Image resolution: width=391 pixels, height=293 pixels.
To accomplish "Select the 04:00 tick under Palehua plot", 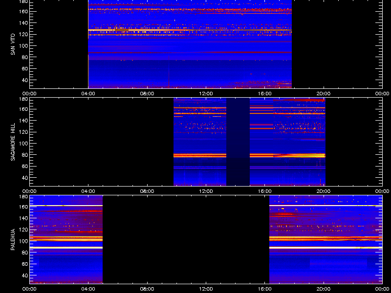I will (88, 289).
